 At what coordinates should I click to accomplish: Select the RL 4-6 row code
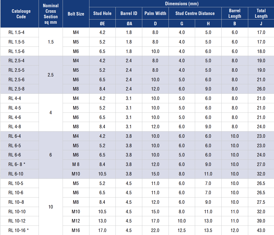[15, 117]
